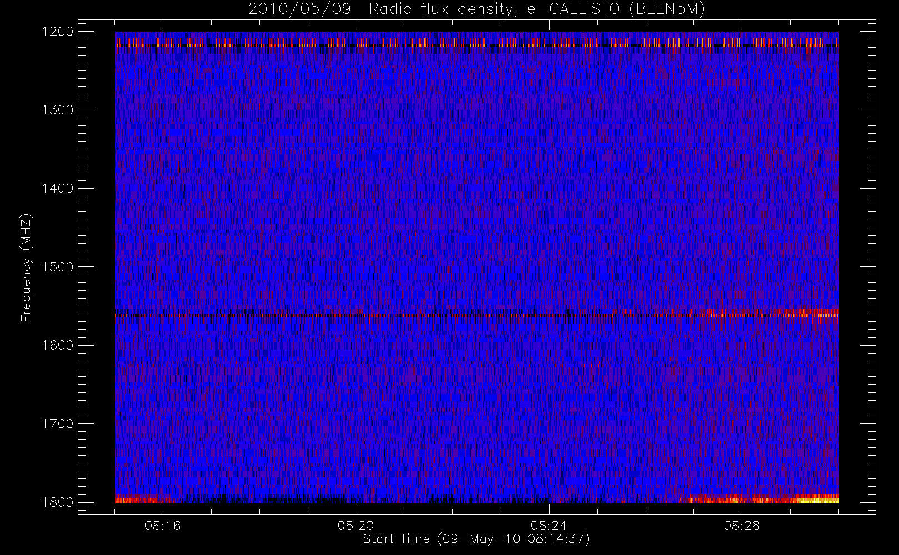The height and width of the screenshot is (555, 899).
Task: Click the 08:24 time tick label
Action: tap(548, 526)
